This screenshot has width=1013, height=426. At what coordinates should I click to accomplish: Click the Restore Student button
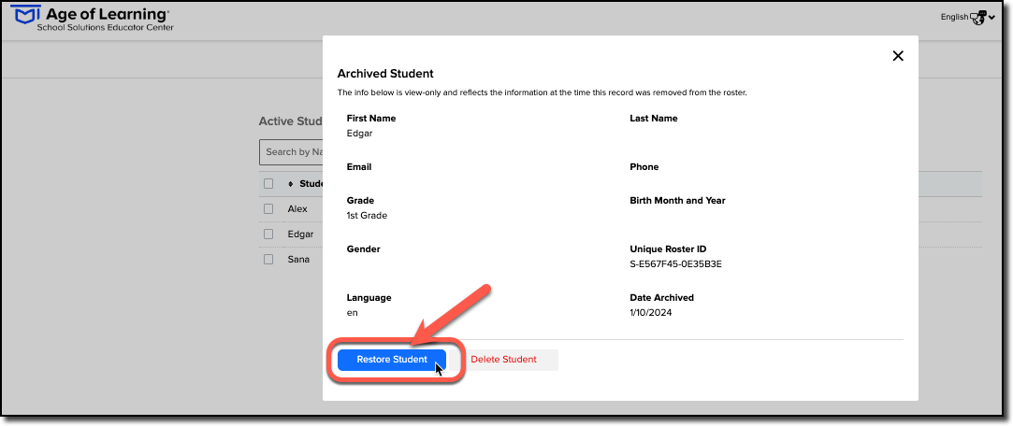pos(392,360)
